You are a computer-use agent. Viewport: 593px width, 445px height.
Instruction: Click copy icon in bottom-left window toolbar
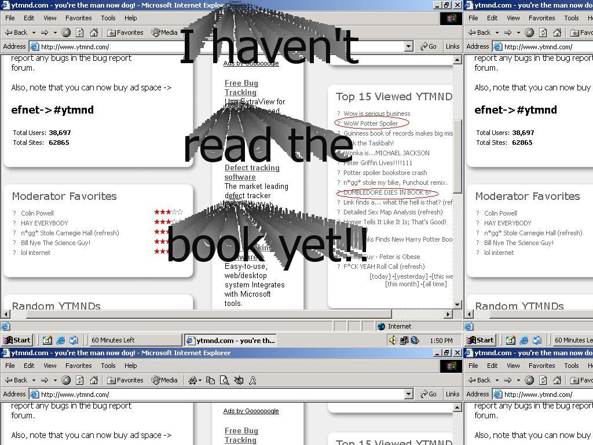[x=210, y=380]
